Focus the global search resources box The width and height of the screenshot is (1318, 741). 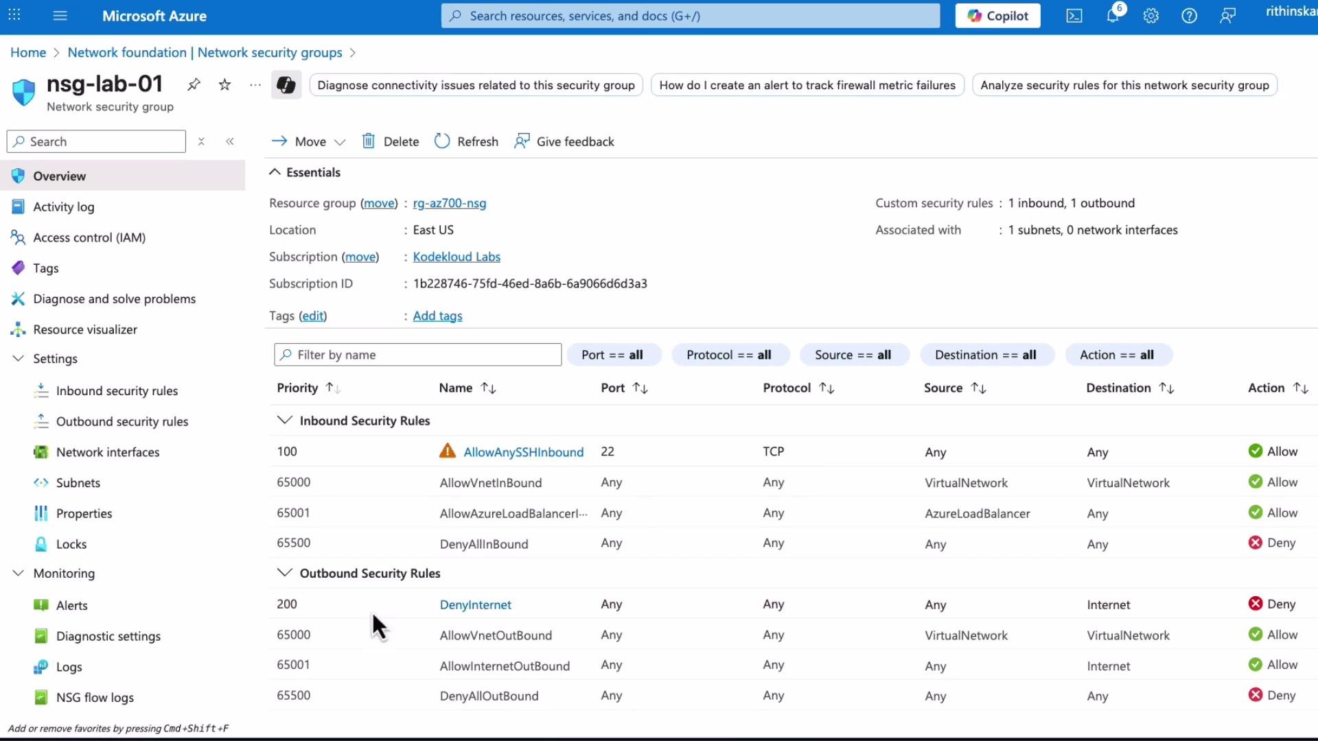click(x=691, y=16)
